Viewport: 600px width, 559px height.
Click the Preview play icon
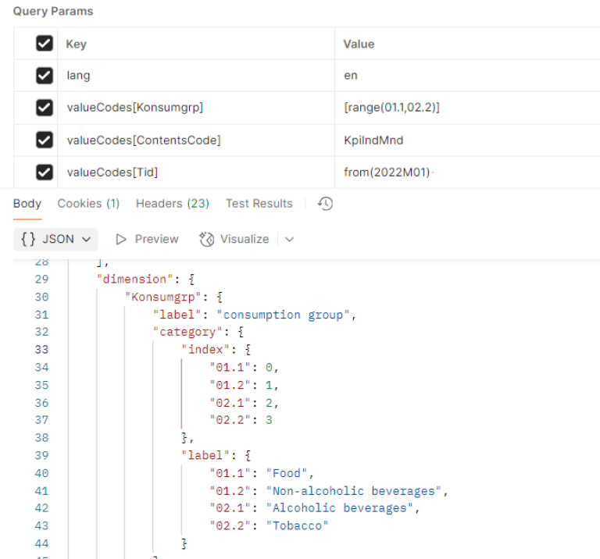[x=121, y=239]
